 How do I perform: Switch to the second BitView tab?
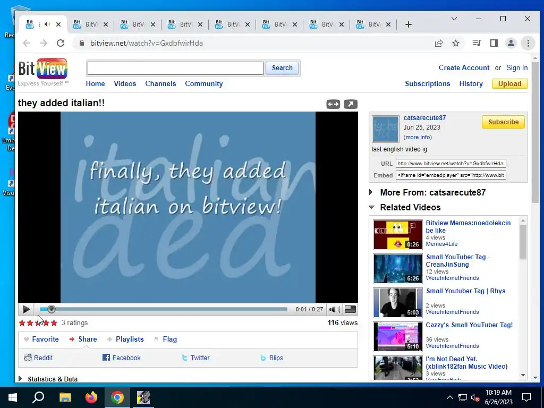(x=90, y=24)
